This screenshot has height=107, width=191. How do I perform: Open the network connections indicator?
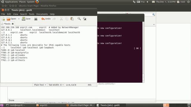click(134, 2)
